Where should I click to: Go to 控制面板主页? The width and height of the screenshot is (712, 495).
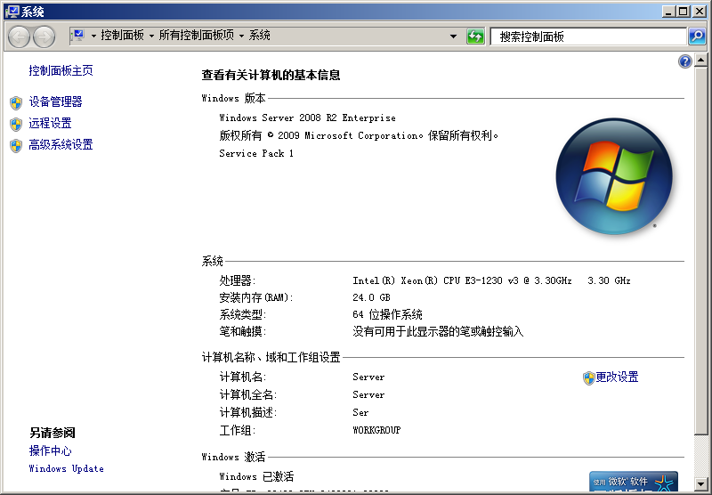61,71
